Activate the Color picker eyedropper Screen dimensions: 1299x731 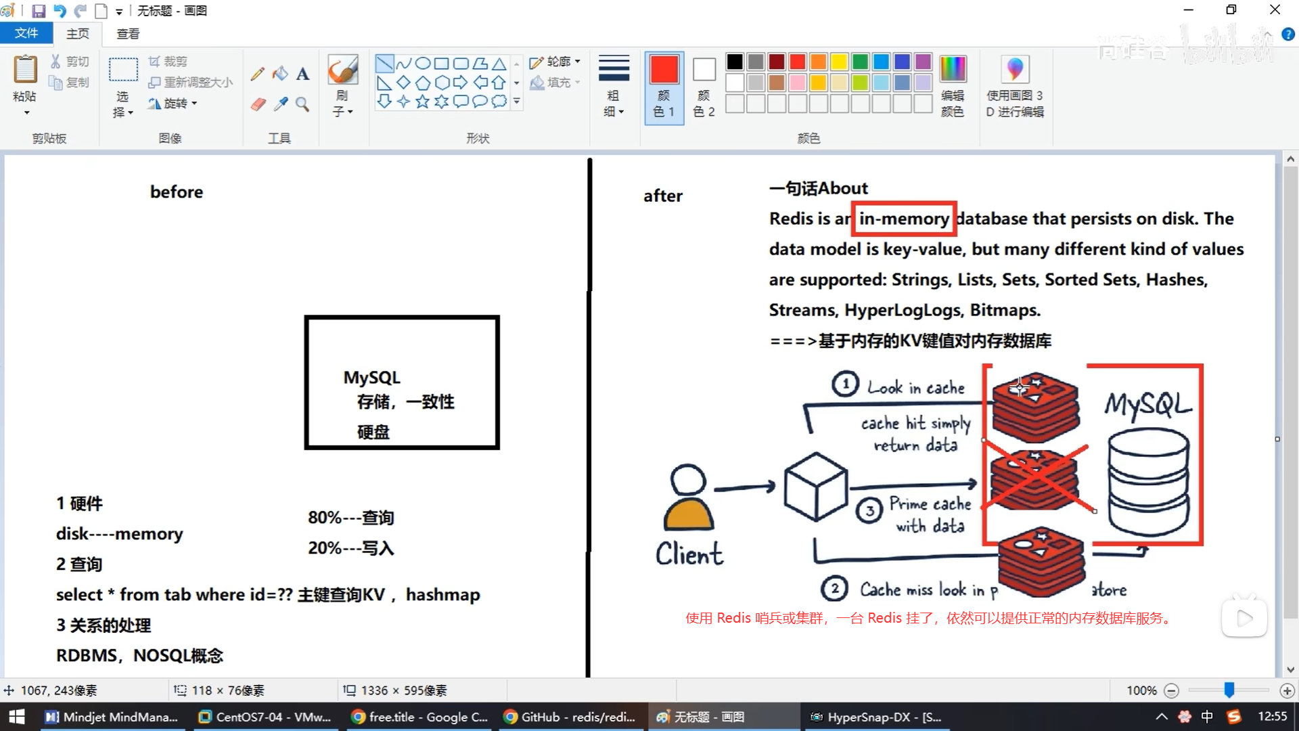coord(280,104)
